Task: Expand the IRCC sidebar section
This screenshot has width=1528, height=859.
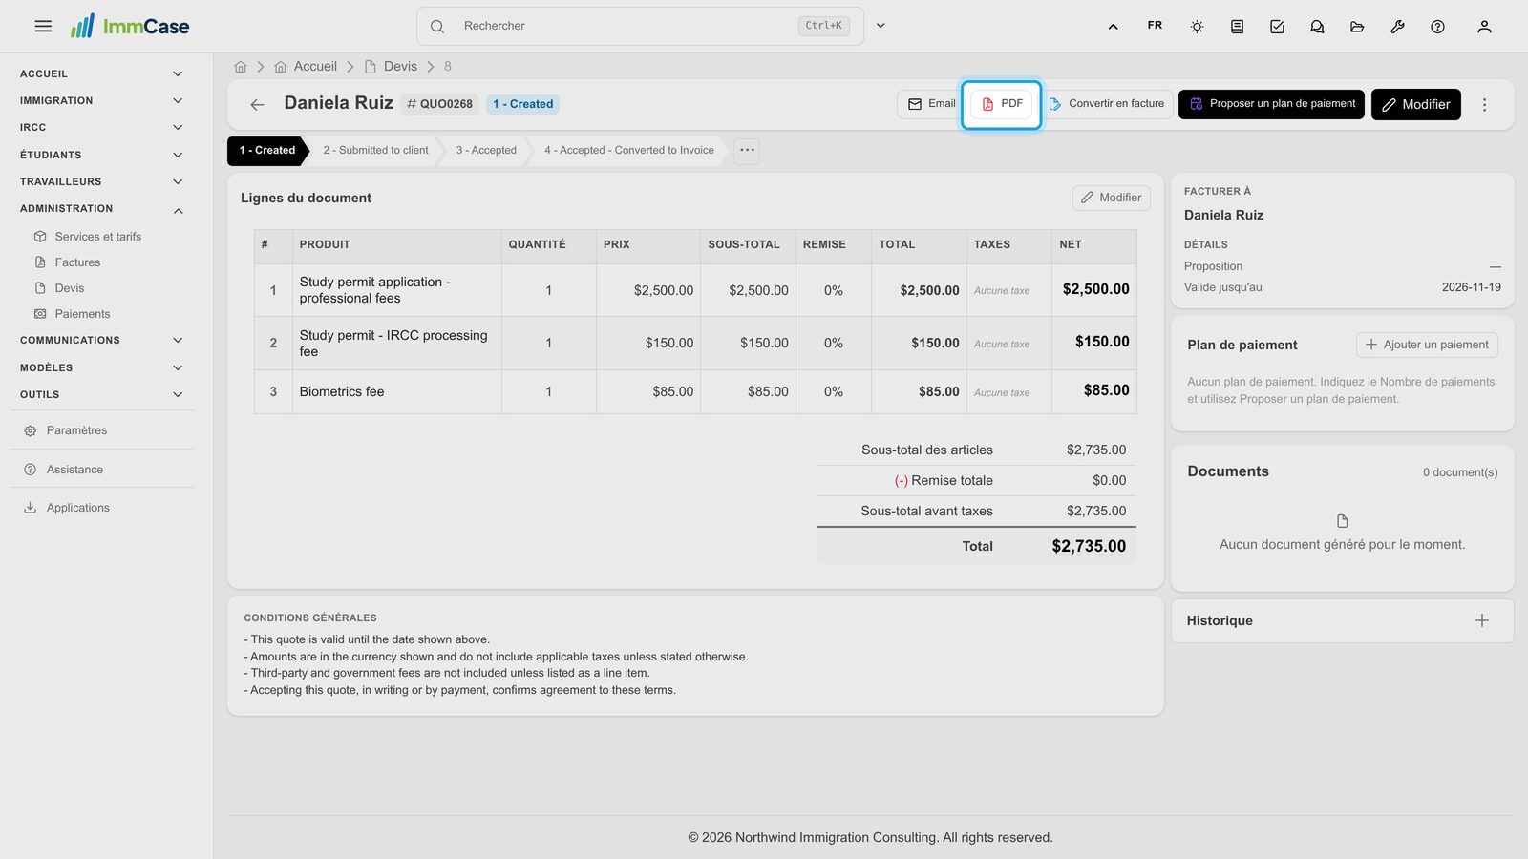Action: (101, 127)
